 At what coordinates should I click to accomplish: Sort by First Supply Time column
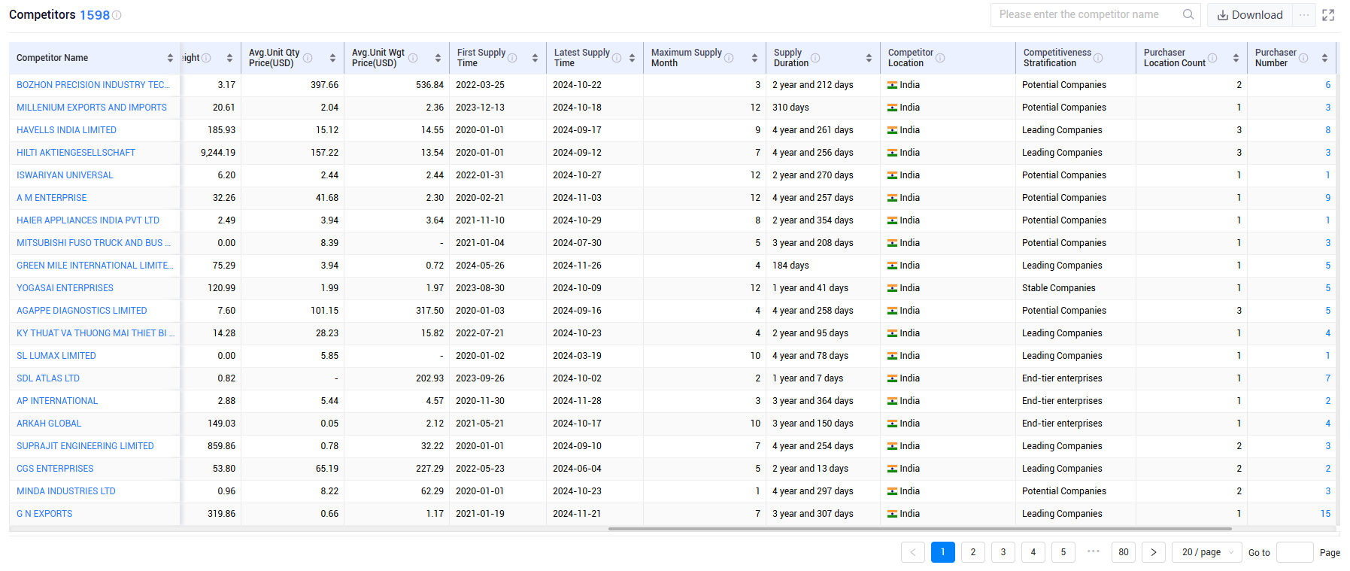click(535, 58)
